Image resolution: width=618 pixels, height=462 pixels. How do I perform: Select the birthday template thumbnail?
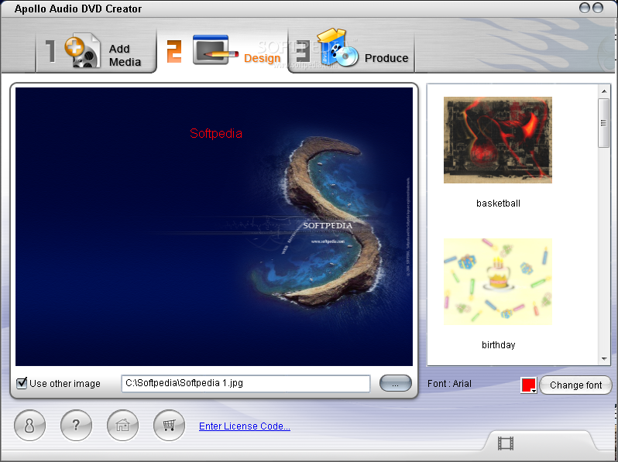(x=498, y=282)
